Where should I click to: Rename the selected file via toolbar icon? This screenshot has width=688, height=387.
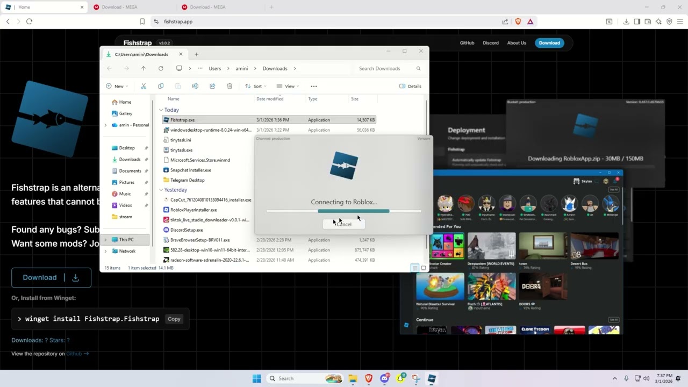pos(195,86)
